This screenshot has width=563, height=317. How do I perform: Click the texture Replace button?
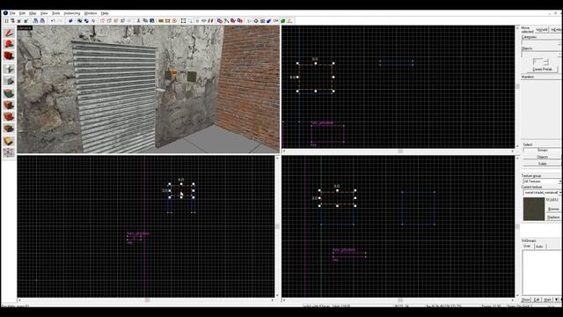[x=553, y=217]
